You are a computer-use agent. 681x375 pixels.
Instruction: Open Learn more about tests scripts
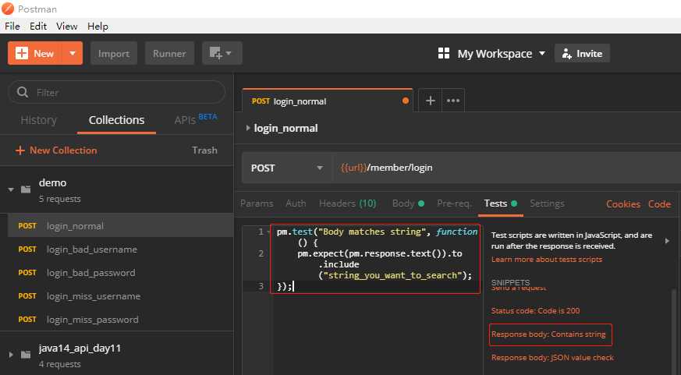coord(547,259)
